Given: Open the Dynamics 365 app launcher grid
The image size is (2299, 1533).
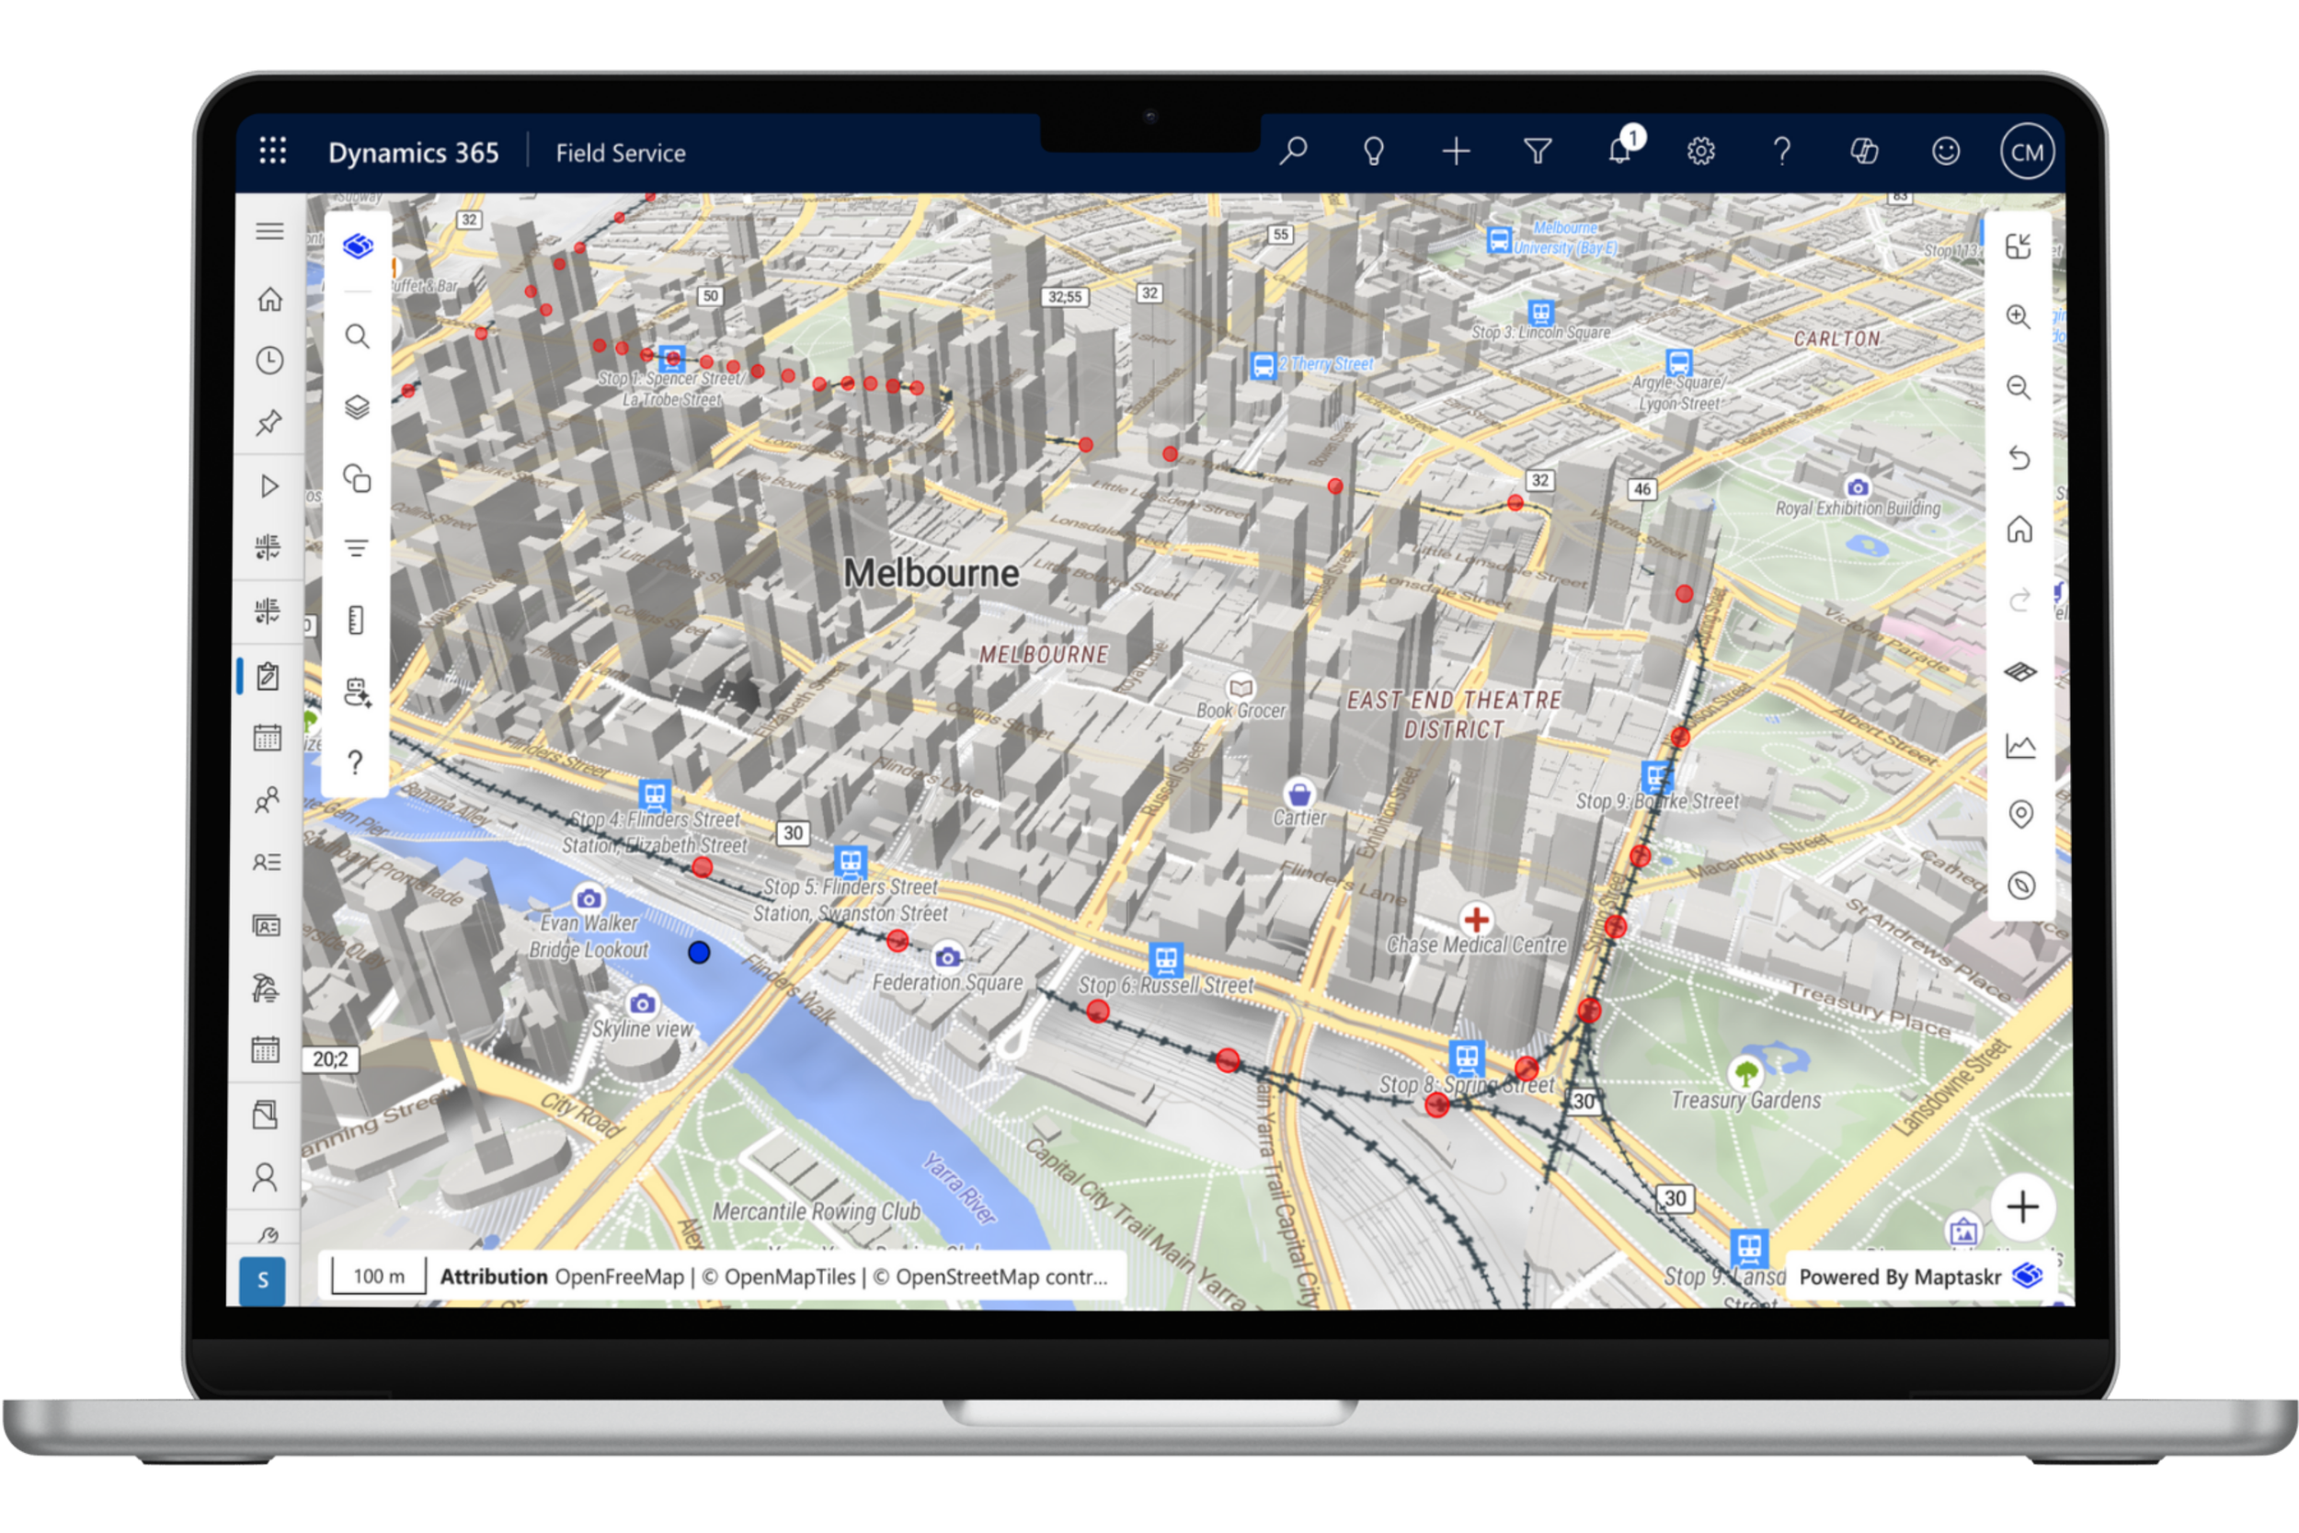Looking at the screenshot, I should tap(273, 152).
